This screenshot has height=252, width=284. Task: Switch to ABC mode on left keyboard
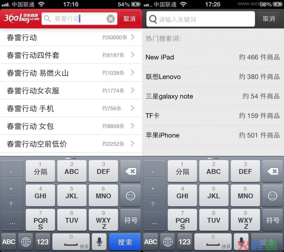[x=9, y=242]
